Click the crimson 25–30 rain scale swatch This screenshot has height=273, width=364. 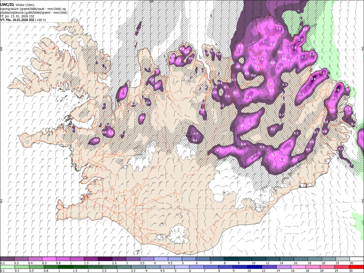(342, 267)
